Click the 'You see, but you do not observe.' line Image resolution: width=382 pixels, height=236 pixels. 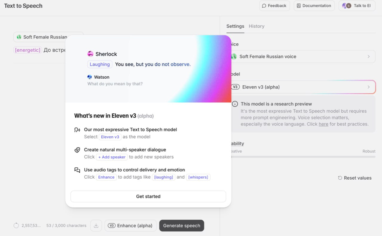(153, 64)
